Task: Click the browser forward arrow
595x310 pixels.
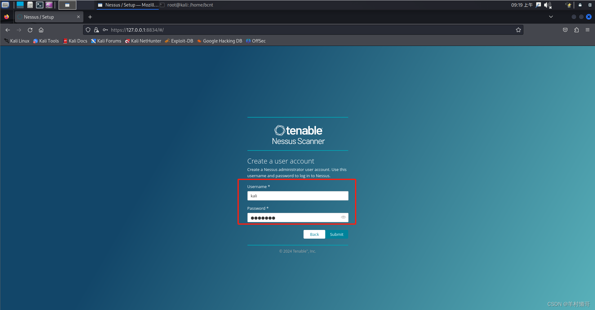Action: 19,30
